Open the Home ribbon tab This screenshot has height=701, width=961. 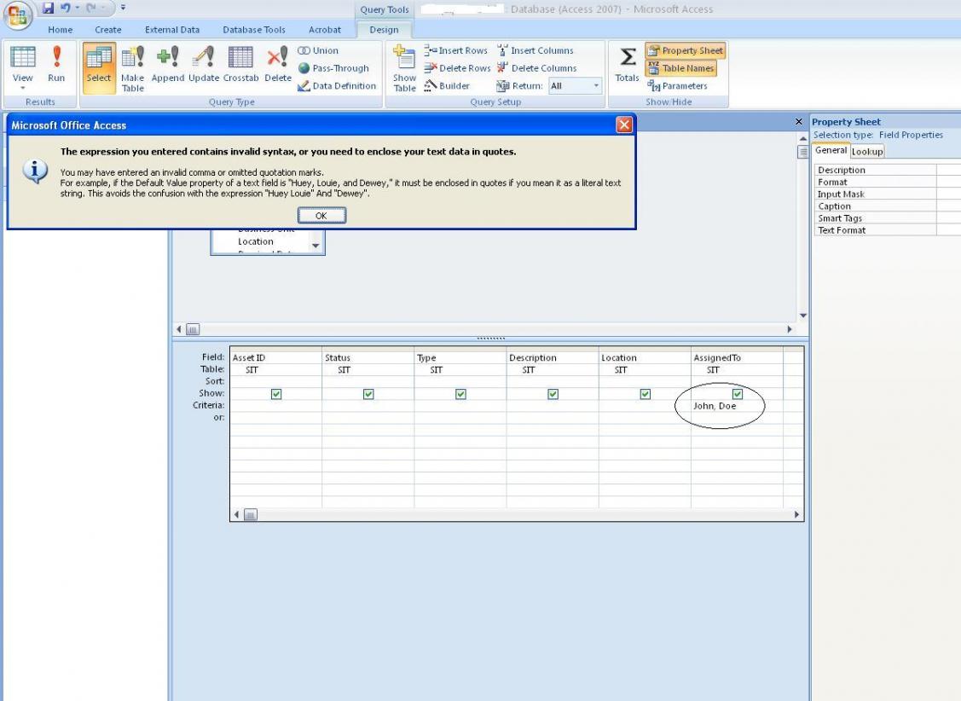coord(60,29)
